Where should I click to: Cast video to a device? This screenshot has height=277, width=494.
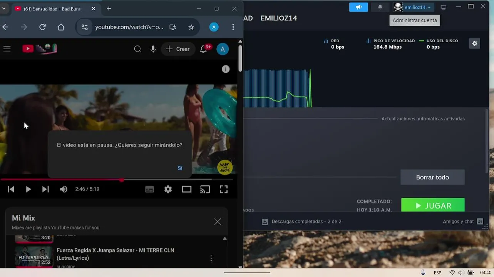click(205, 189)
